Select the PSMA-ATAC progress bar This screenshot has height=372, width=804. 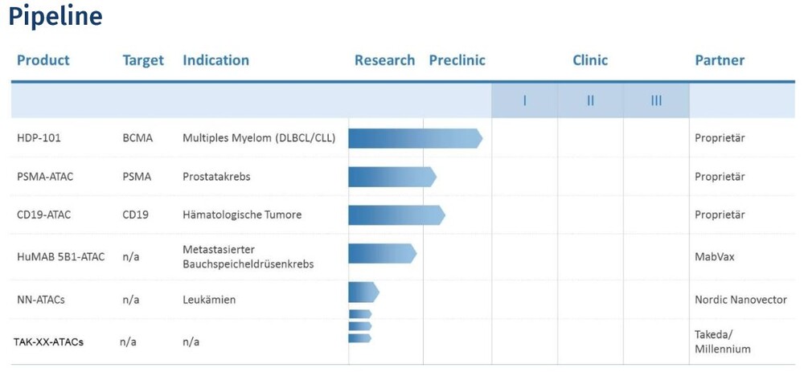point(392,177)
